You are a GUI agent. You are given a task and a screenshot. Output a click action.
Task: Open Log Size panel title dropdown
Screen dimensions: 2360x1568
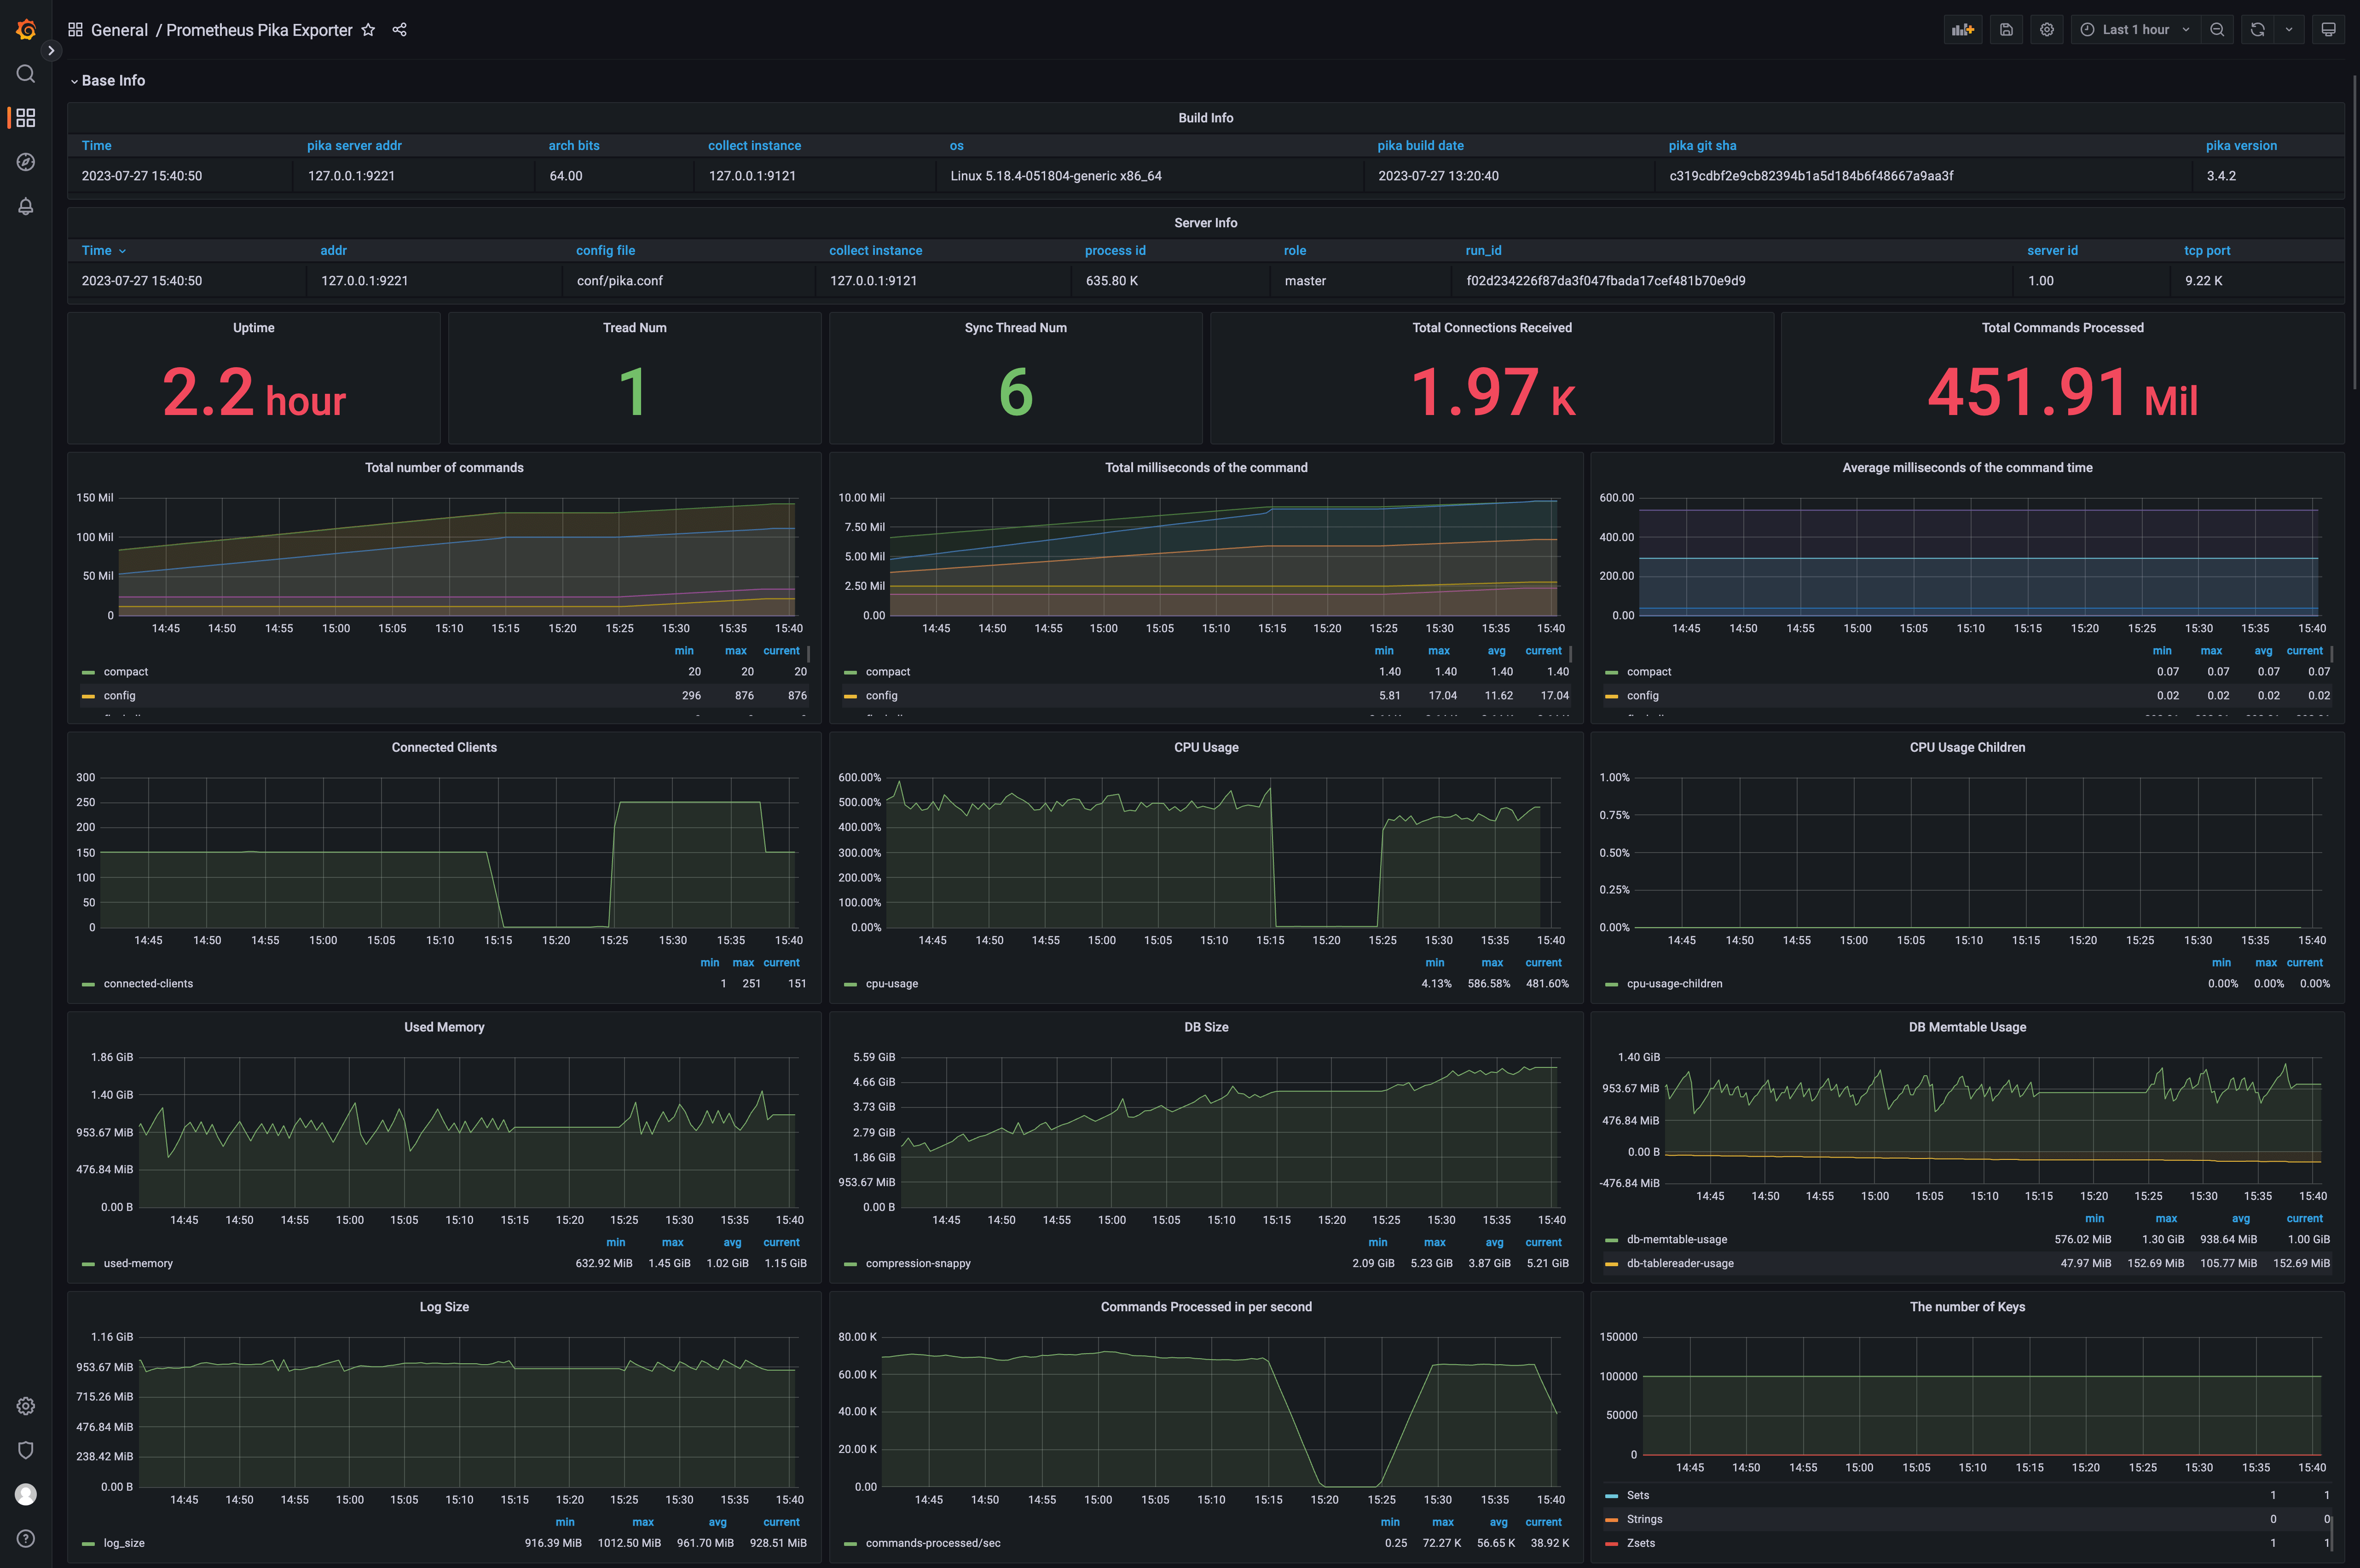coord(444,1308)
